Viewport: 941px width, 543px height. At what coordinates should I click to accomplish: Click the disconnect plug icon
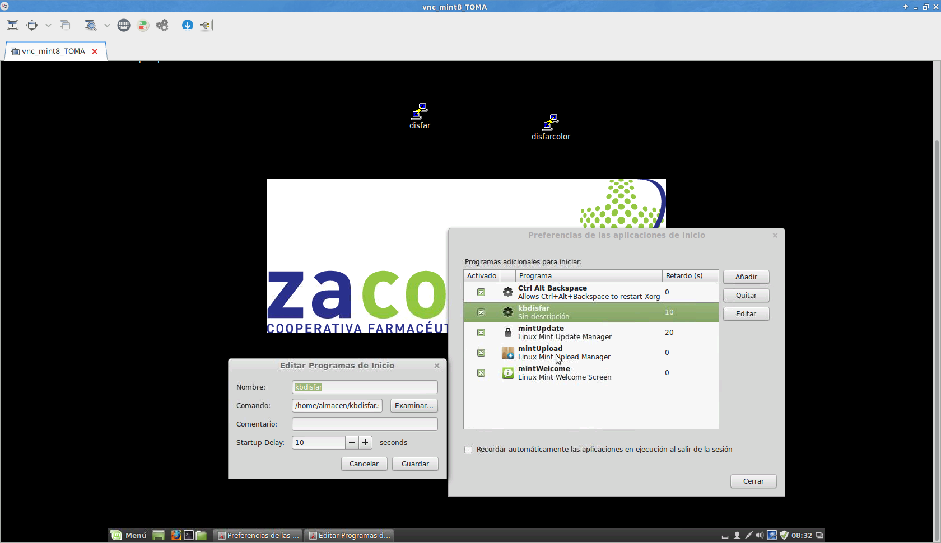point(205,25)
